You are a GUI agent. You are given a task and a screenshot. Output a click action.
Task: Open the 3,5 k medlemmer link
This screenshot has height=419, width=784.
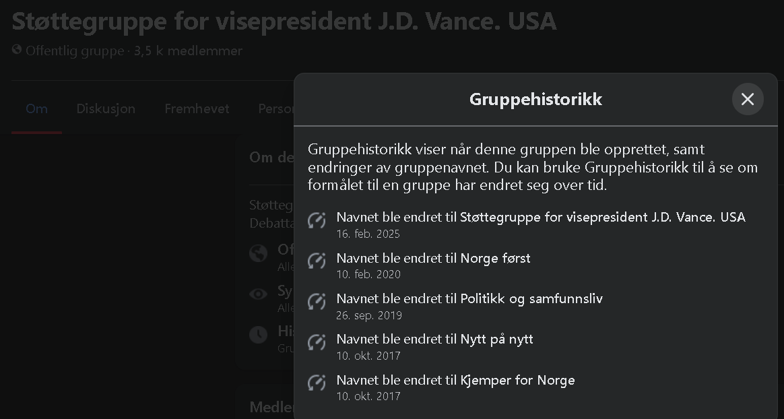[188, 51]
